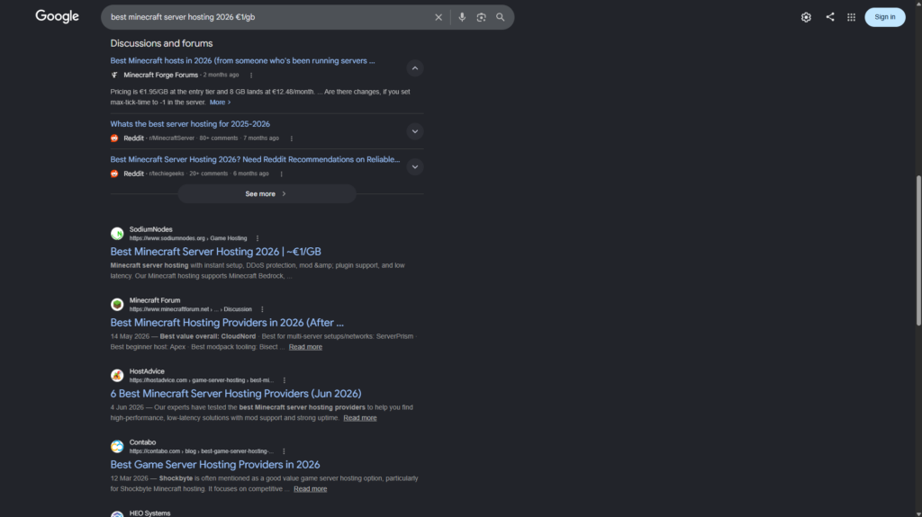Start voice search with the microphone icon
This screenshot has width=922, height=517.
click(462, 17)
